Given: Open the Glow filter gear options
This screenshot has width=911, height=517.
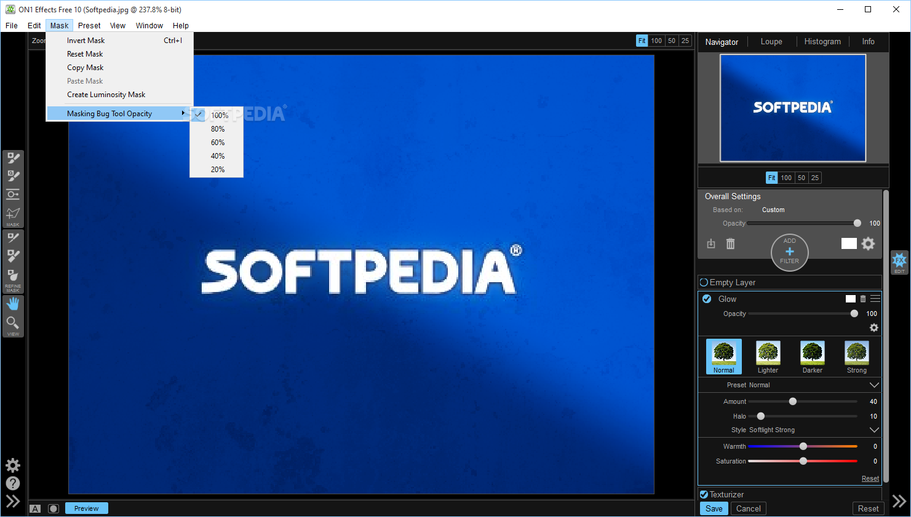Looking at the screenshot, I should pos(874,328).
